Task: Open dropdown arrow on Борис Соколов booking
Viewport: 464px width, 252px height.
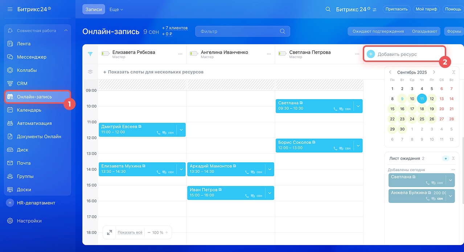Action: [358, 145]
